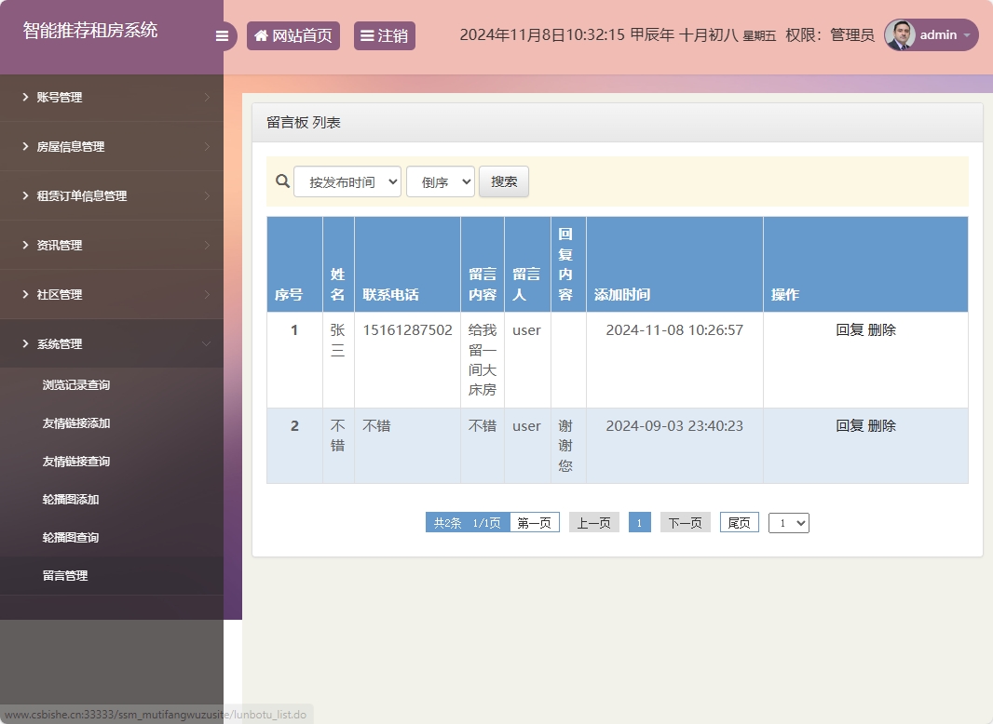Click the magnifier search icon
This screenshot has height=724, width=993.
click(x=282, y=181)
